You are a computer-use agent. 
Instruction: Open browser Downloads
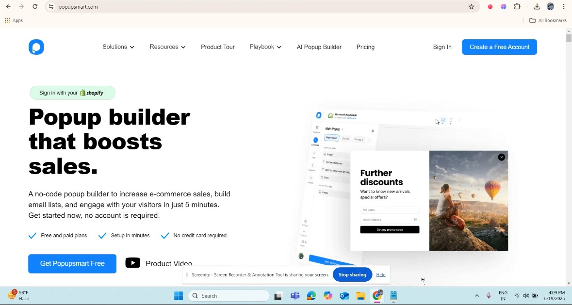point(537,7)
